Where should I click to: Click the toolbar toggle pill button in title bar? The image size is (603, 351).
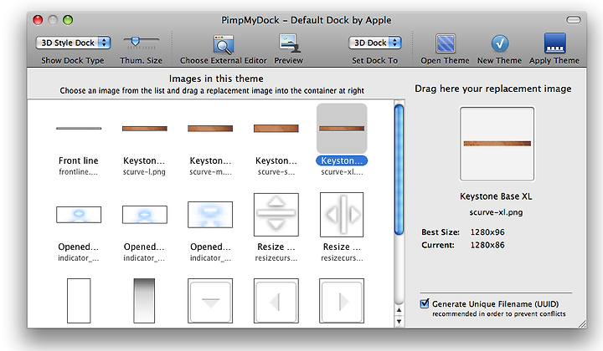click(574, 20)
